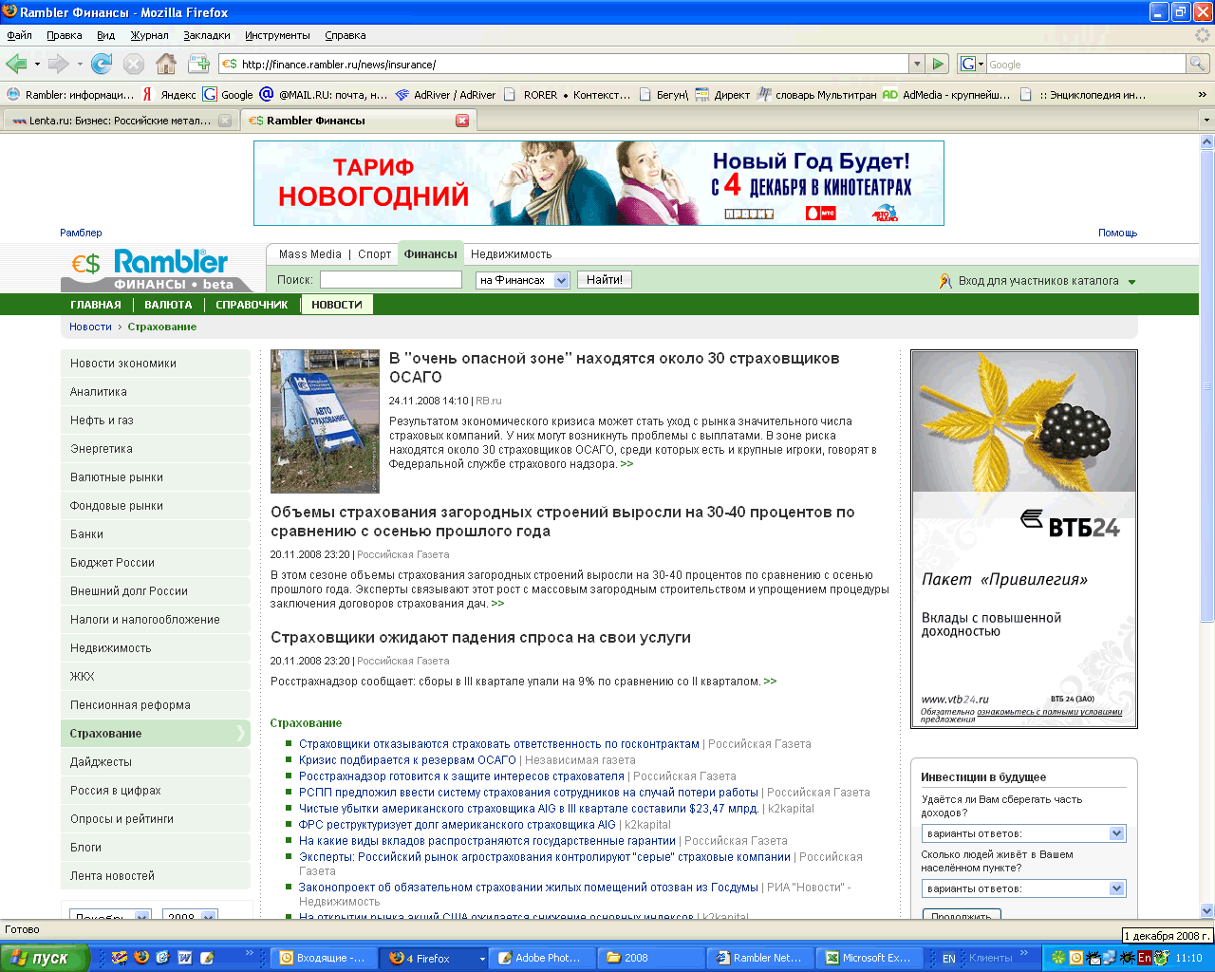Close the Rambler Финансы tab
The width and height of the screenshot is (1215, 972).
[462, 121]
